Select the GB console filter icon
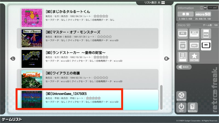The width and height of the screenshot is (219, 123). (183, 45)
